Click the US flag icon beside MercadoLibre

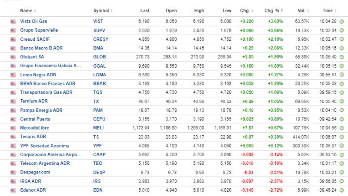(x=13, y=127)
